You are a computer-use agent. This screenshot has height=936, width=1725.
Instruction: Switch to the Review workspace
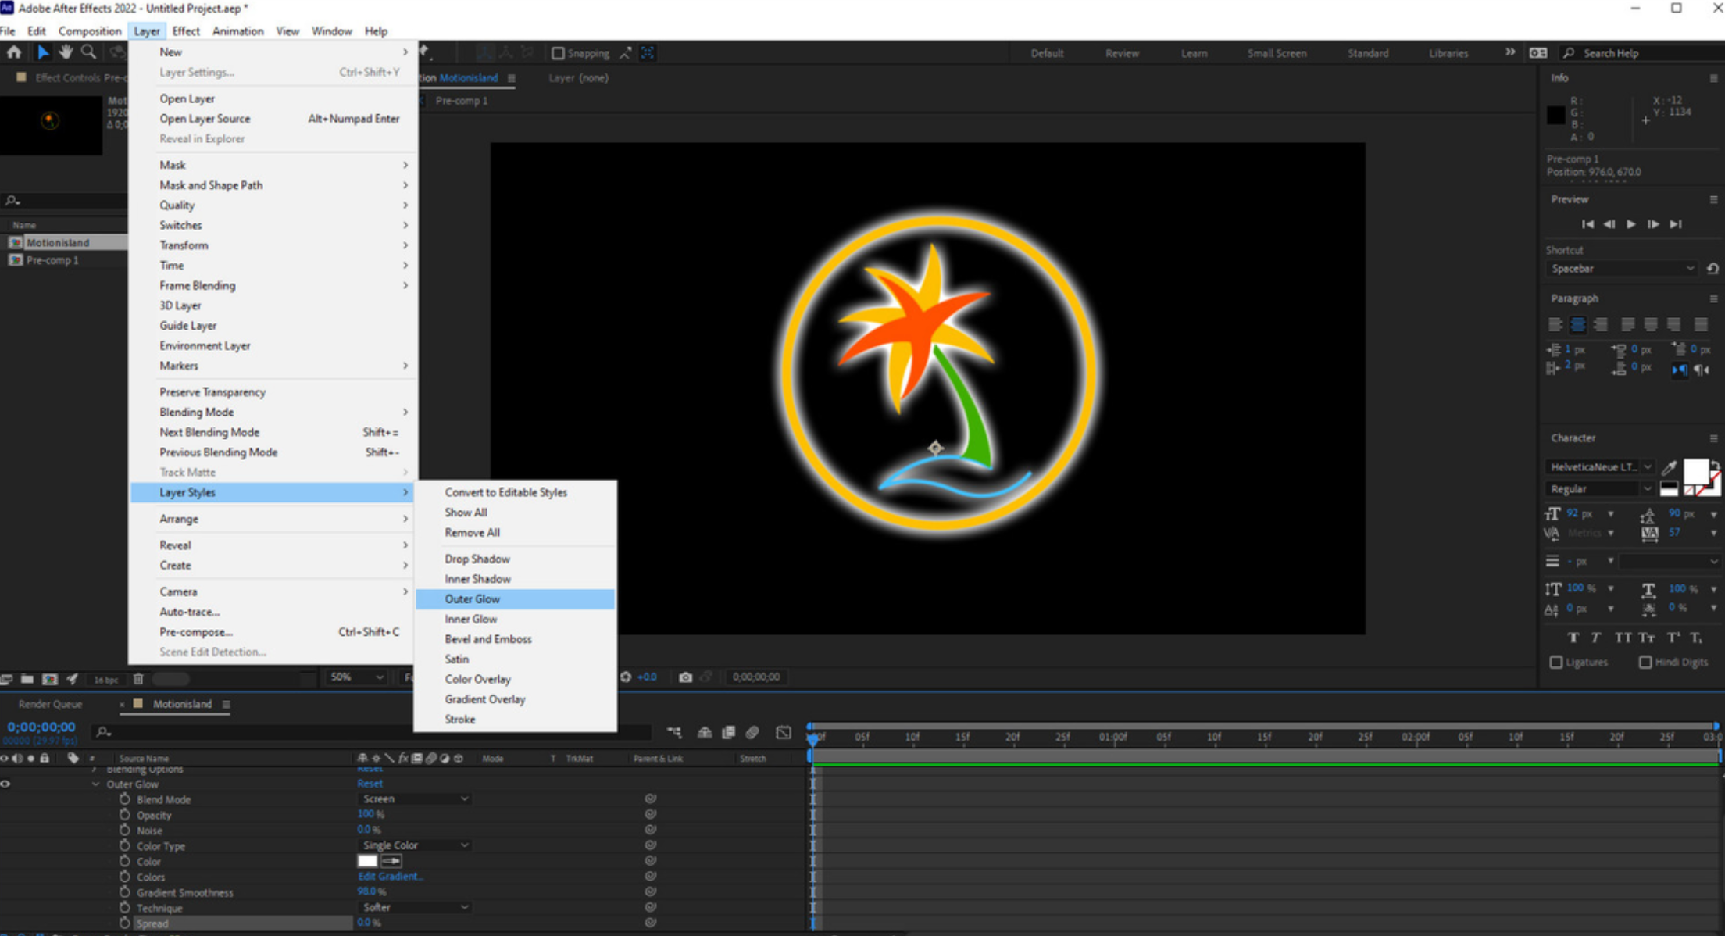pyautogui.click(x=1122, y=53)
